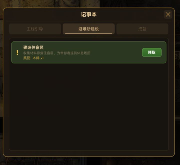Click the quest description about 修复住宿区

tap(57, 53)
